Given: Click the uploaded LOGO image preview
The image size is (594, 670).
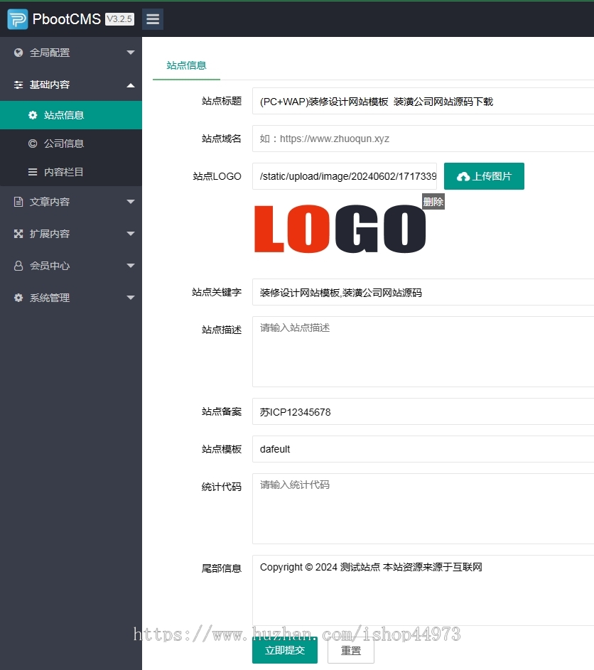Looking at the screenshot, I should [340, 229].
